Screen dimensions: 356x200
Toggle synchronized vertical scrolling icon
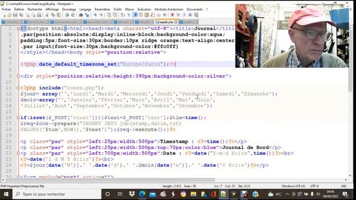coord(109,15)
